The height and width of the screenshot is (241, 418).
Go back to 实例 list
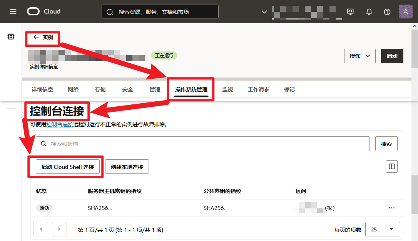coord(43,37)
